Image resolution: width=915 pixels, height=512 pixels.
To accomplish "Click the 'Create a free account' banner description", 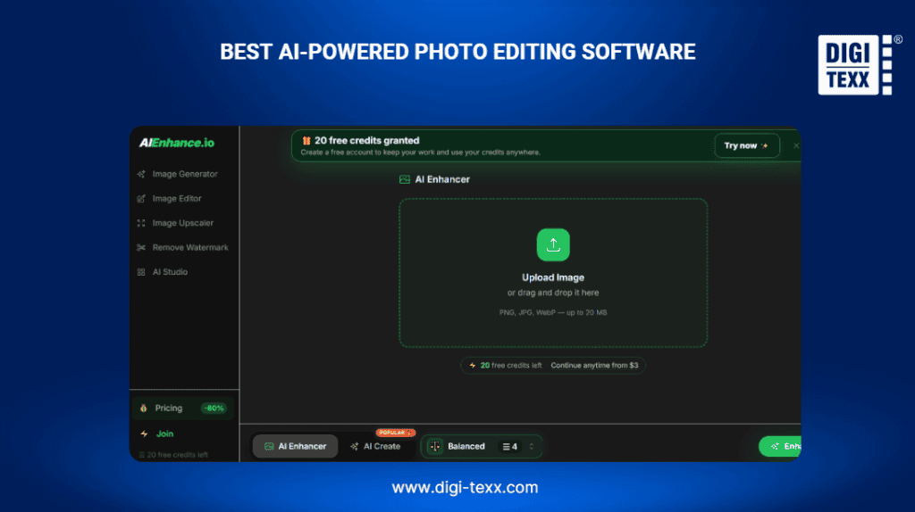I will click(x=421, y=153).
